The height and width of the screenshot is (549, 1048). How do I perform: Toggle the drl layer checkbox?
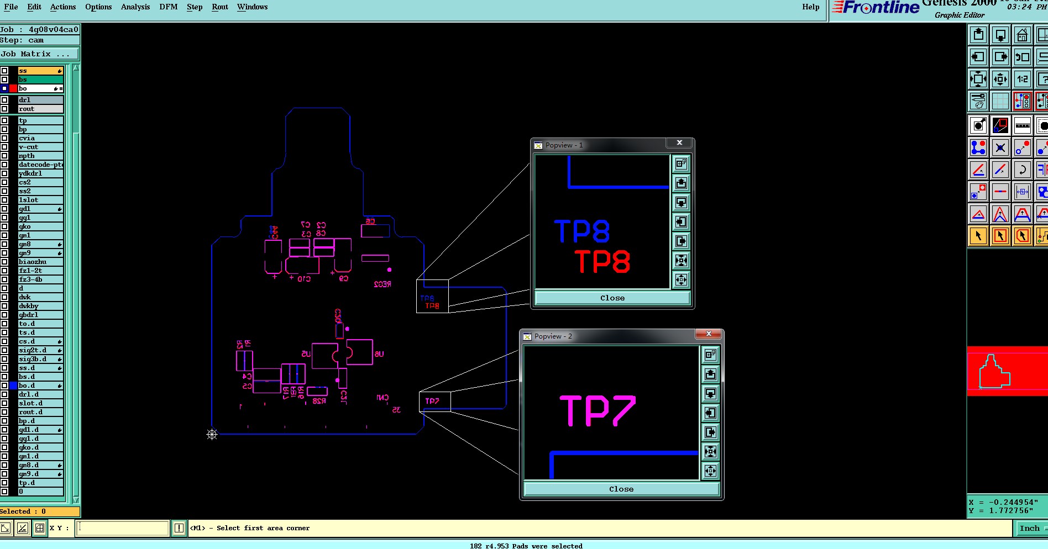(4, 100)
